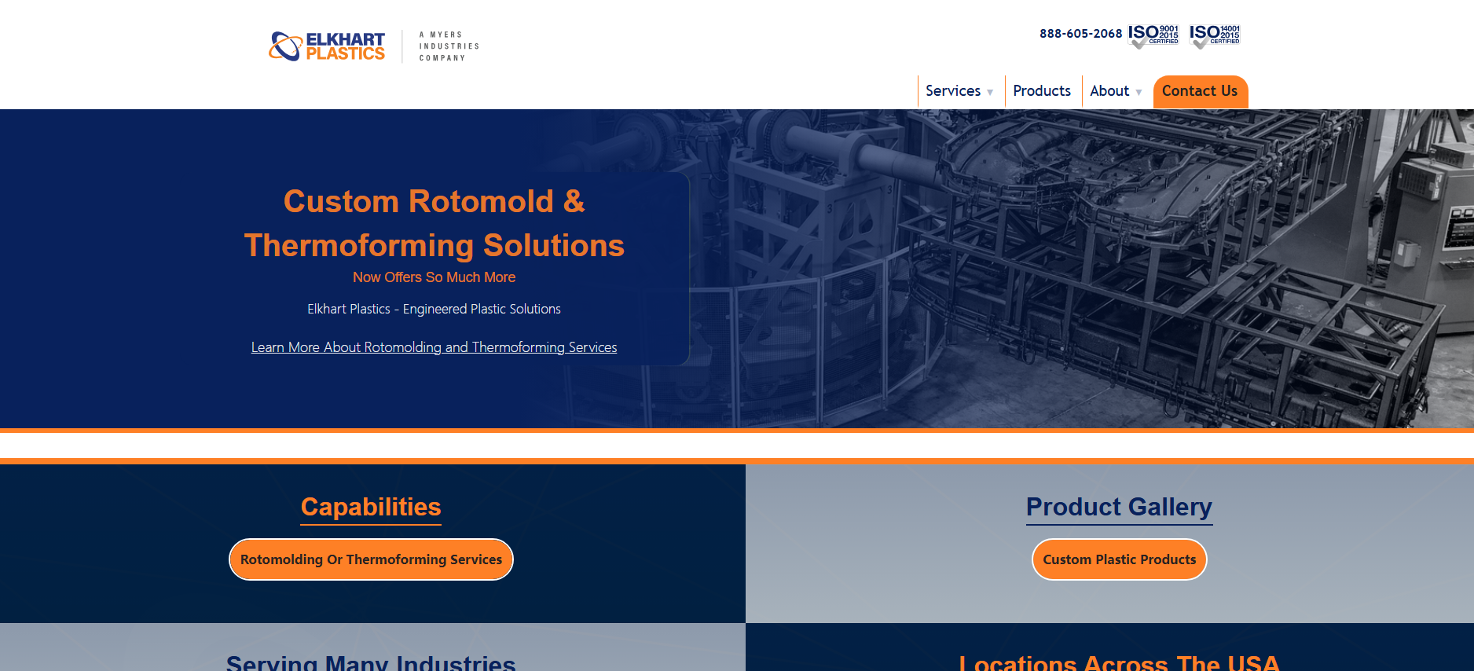Select the Serving Many Industries heading
Viewport: 1474px width, 671px height.
[371, 662]
